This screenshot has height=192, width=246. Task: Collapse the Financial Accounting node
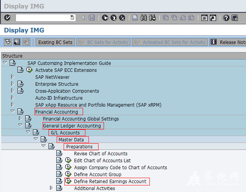click(12, 111)
